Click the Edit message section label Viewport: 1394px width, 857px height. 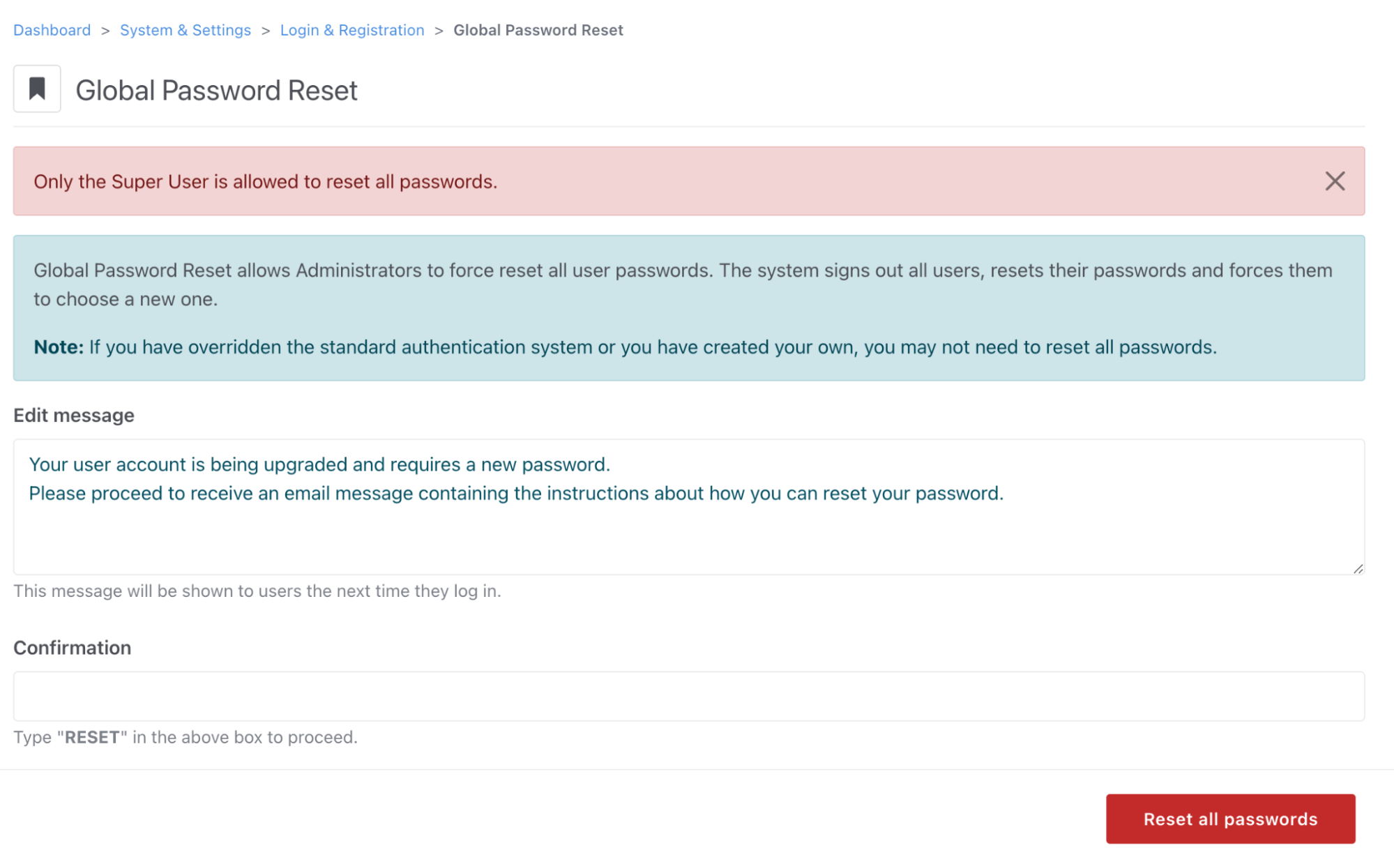73,415
